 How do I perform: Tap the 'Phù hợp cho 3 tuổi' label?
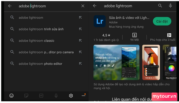point(163,40)
